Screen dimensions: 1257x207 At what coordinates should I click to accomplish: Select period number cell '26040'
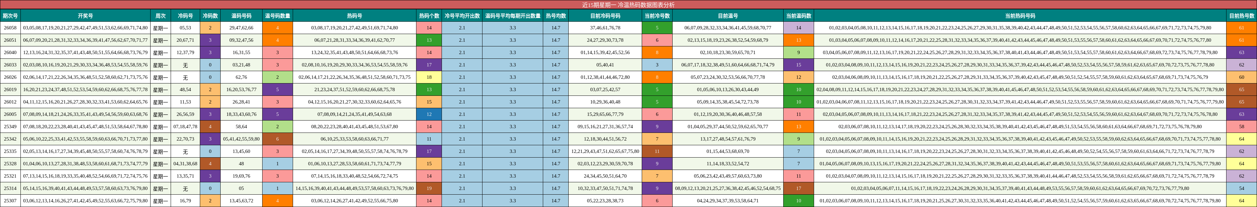tap(10, 52)
